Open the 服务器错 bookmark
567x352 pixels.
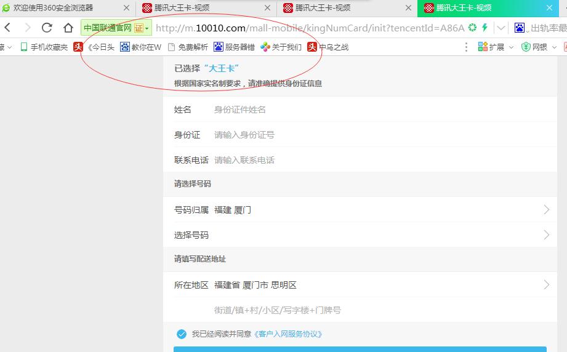[x=235, y=47]
